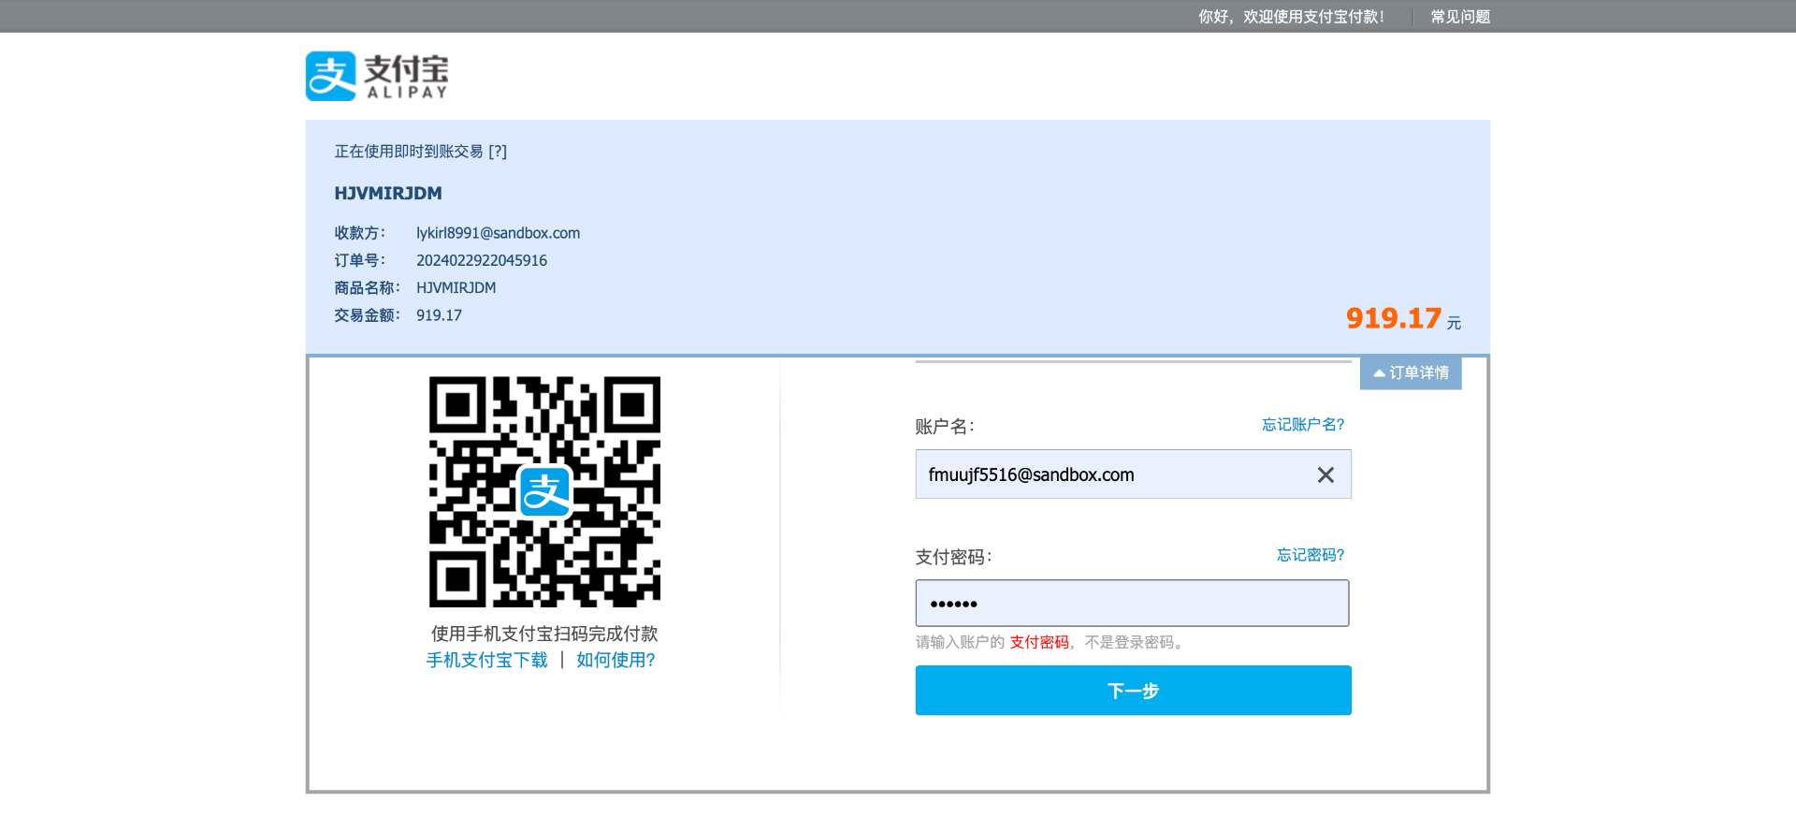Viewport: 1796px width, 817px height.
Task: Click the welcome text 你好，欢迎使用支付宝付款
Action: pyautogui.click(x=1291, y=17)
